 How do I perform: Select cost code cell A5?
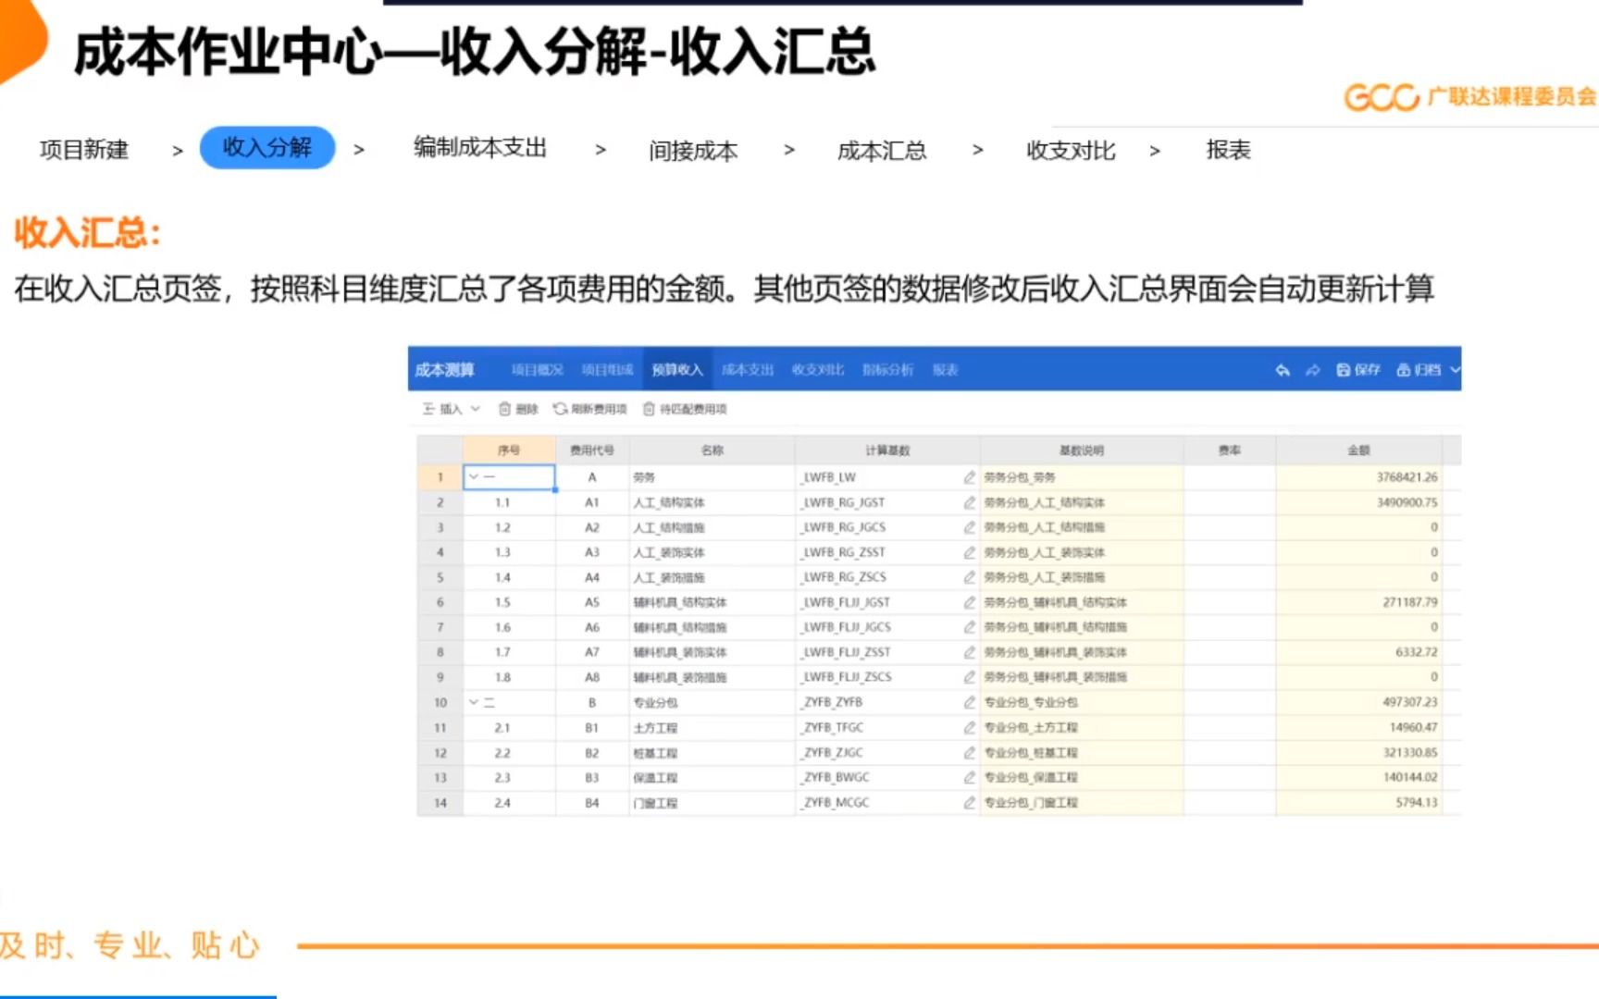(592, 602)
